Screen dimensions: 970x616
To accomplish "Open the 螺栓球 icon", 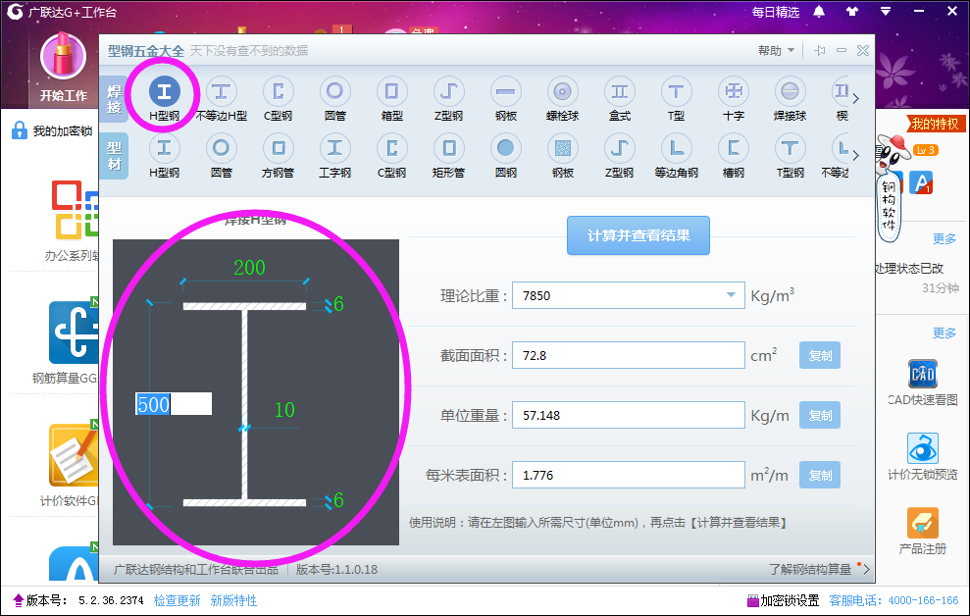I will pos(562,92).
